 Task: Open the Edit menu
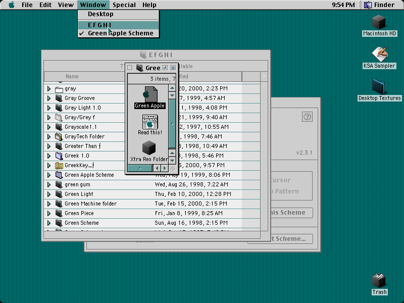tap(45, 5)
